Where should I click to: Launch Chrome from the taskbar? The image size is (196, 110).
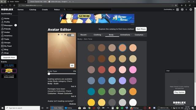pyautogui.click(x=89, y=108)
